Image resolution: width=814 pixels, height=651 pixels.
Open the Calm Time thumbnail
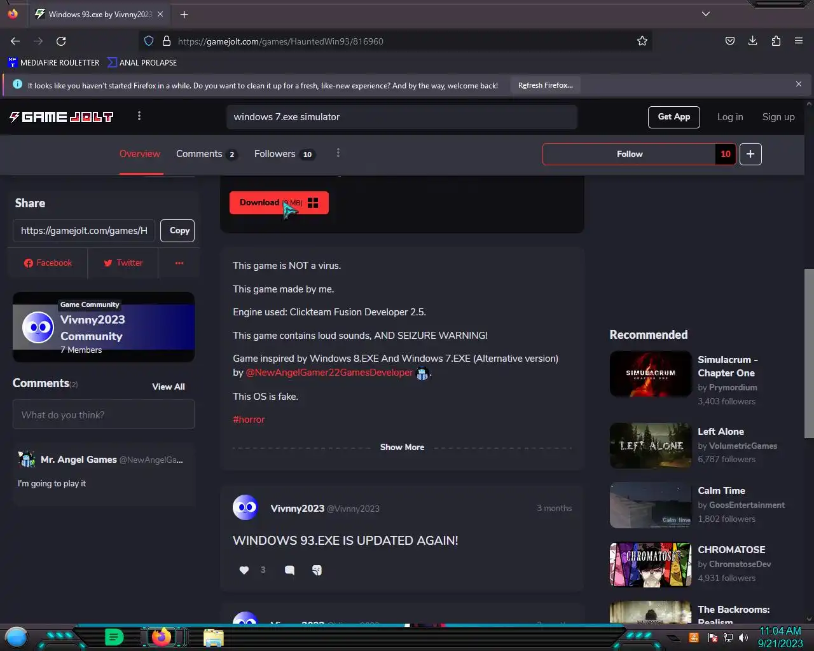click(x=651, y=505)
